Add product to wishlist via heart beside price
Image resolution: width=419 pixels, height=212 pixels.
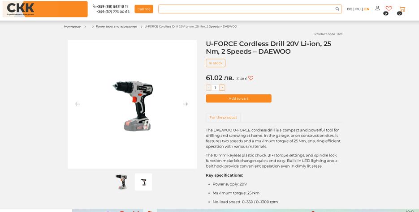(251, 78)
